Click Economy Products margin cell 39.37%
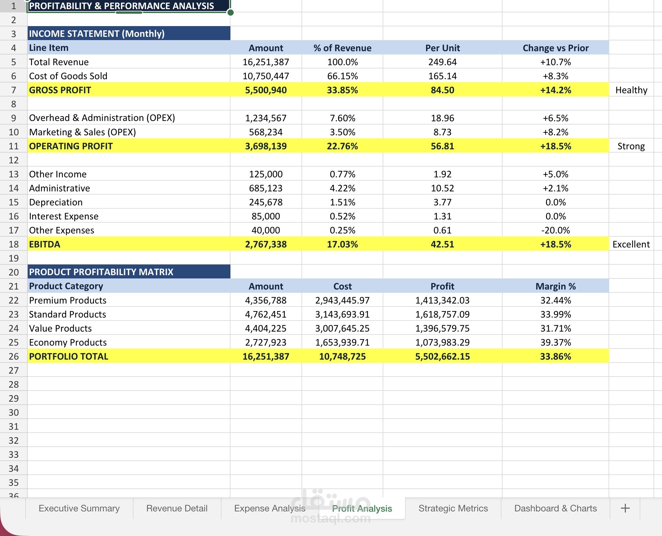Screen dimensions: 662x536 (555, 342)
